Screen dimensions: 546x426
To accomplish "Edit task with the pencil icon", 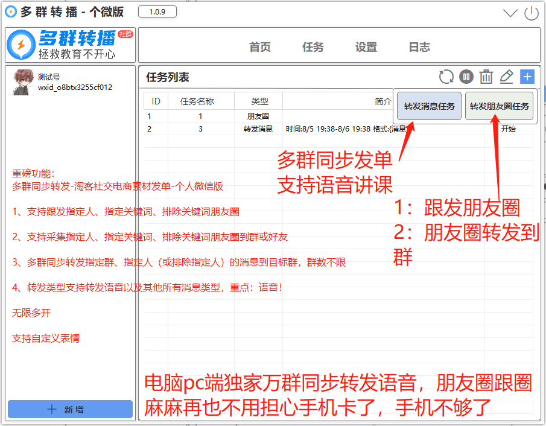I will [x=507, y=77].
